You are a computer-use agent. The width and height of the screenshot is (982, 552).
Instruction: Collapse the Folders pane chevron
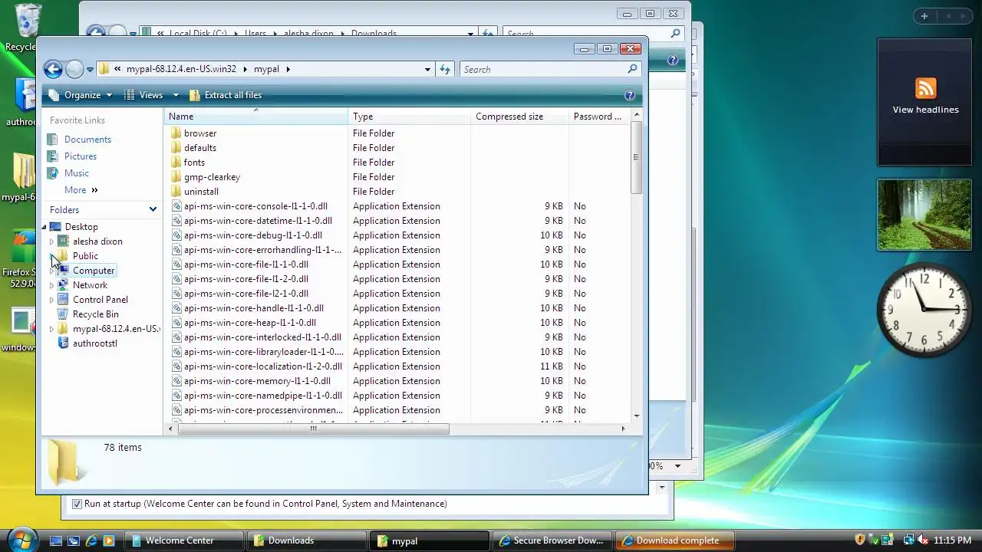153,209
